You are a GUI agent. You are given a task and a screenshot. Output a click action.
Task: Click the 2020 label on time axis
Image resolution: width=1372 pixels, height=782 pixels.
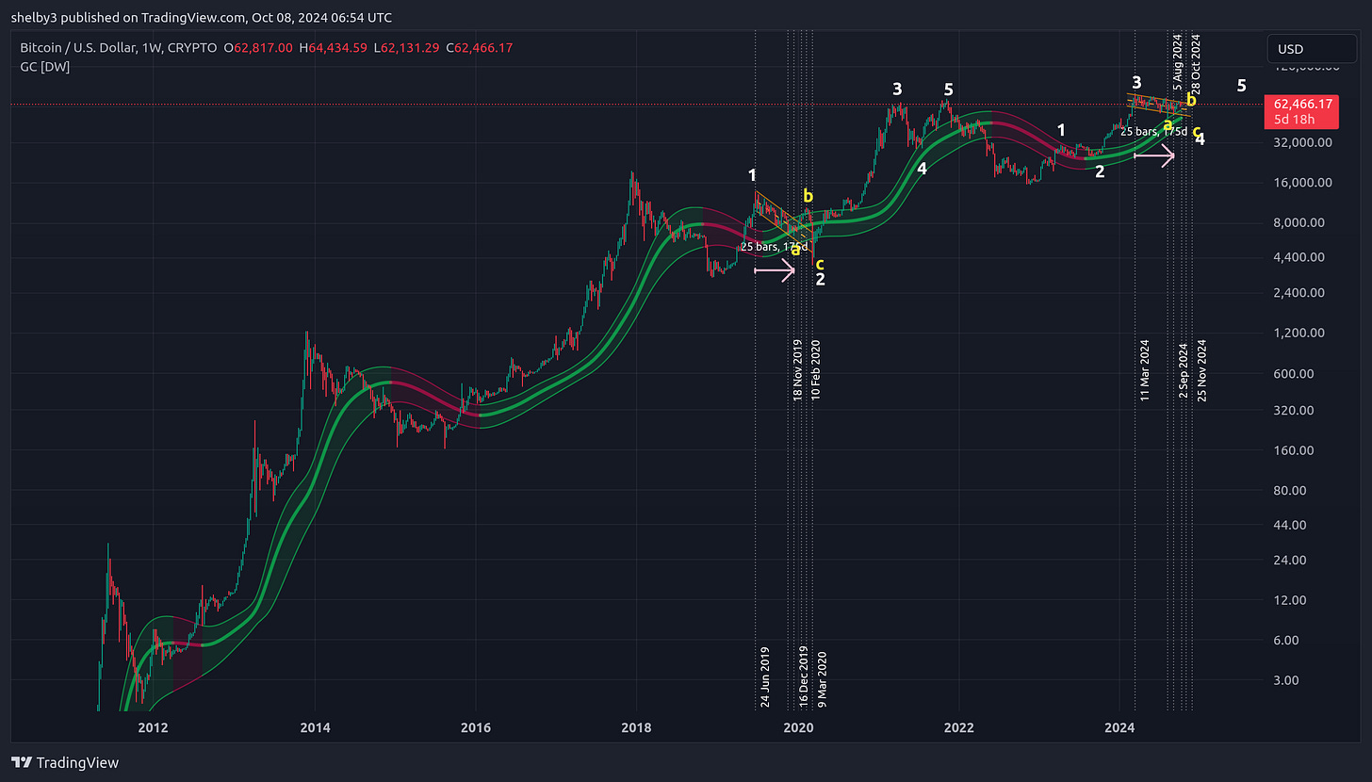[x=798, y=727]
